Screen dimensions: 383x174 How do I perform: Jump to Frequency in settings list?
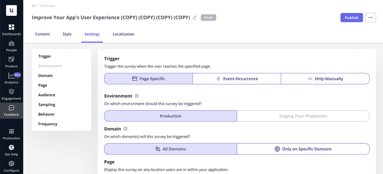tap(48, 124)
